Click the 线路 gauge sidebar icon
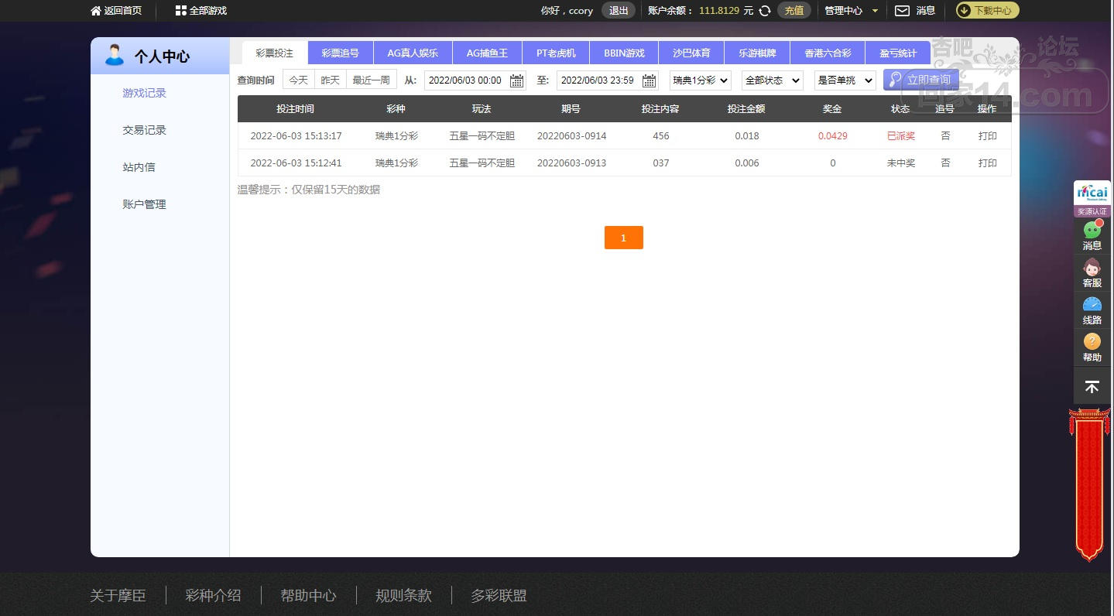1114x616 pixels. tap(1092, 306)
